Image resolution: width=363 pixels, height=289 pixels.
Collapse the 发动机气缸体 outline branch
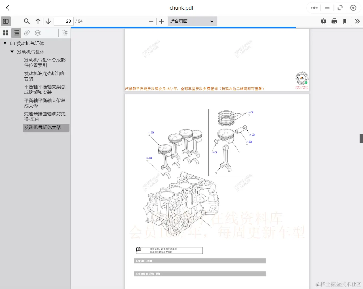tap(12, 52)
